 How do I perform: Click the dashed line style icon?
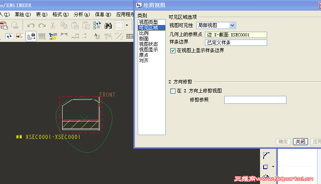(x=42, y=36)
